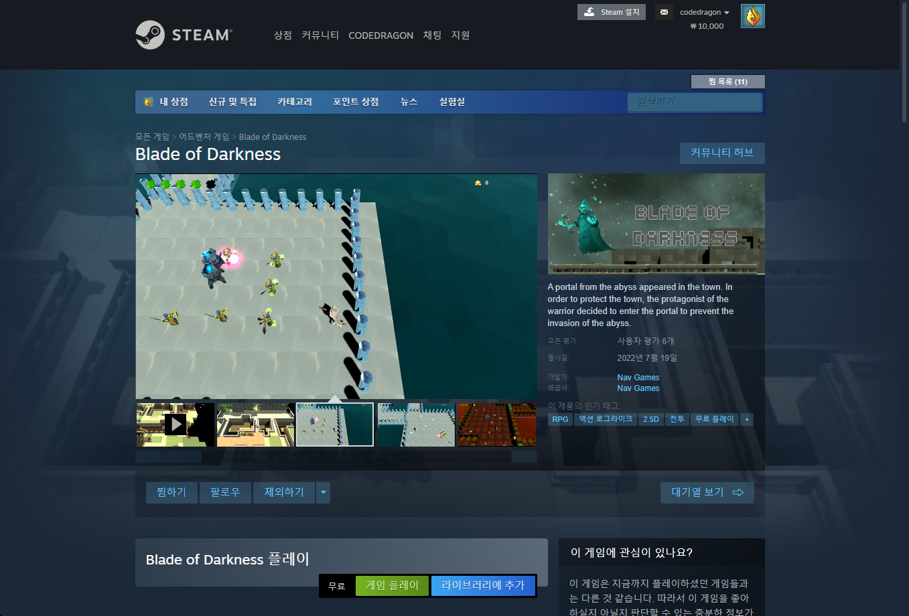Click the 모든 게임 breadcrumb link
909x616 pixels.
pyautogui.click(x=152, y=137)
